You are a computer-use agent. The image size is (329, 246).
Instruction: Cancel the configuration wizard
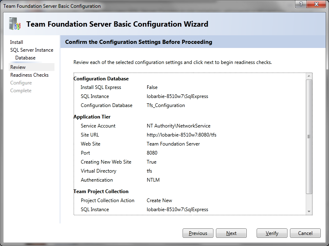[305, 233]
